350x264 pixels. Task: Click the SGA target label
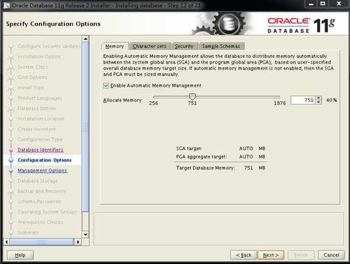pyautogui.click(x=189, y=149)
